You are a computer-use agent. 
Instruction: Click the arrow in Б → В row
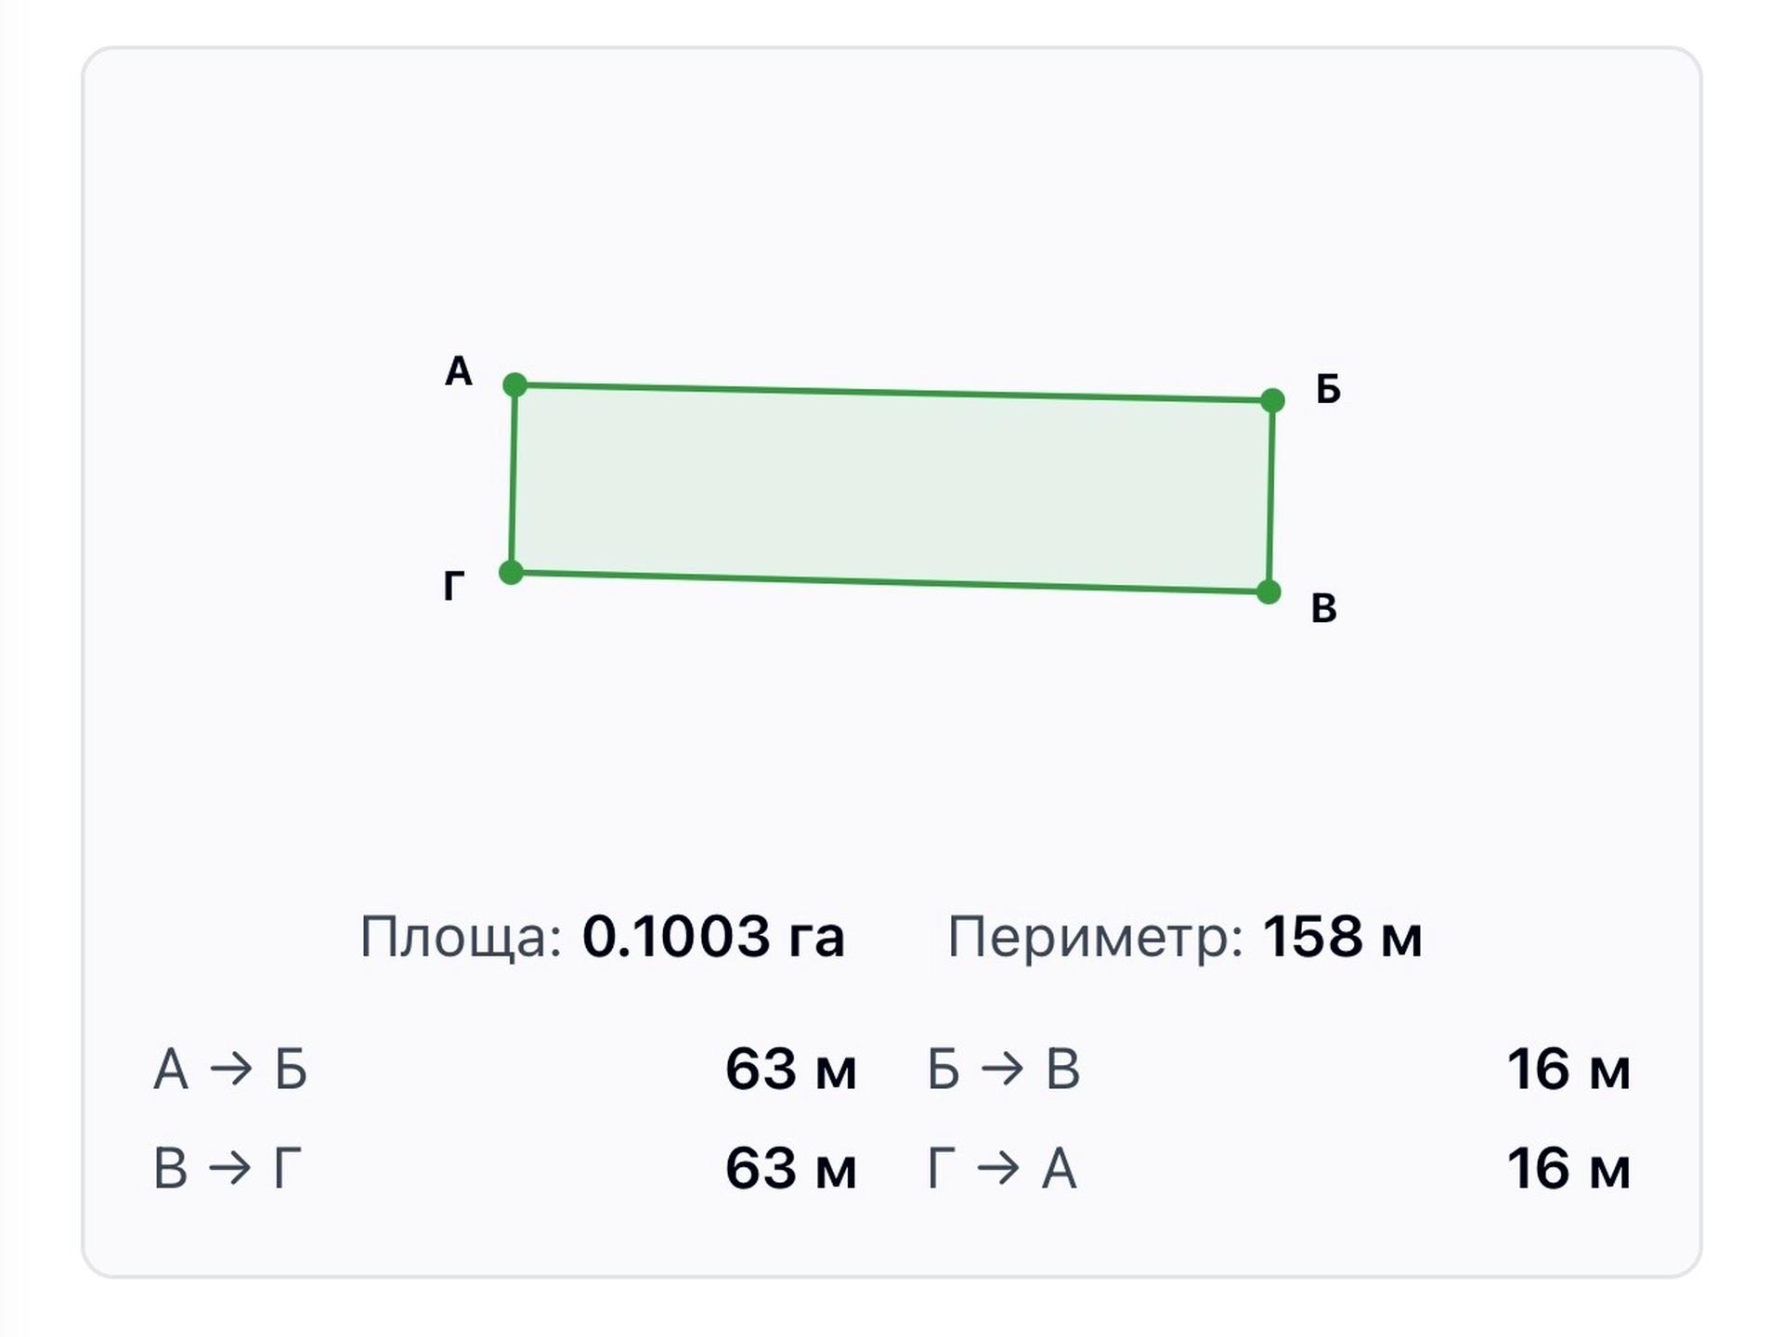pyautogui.click(x=1003, y=1069)
